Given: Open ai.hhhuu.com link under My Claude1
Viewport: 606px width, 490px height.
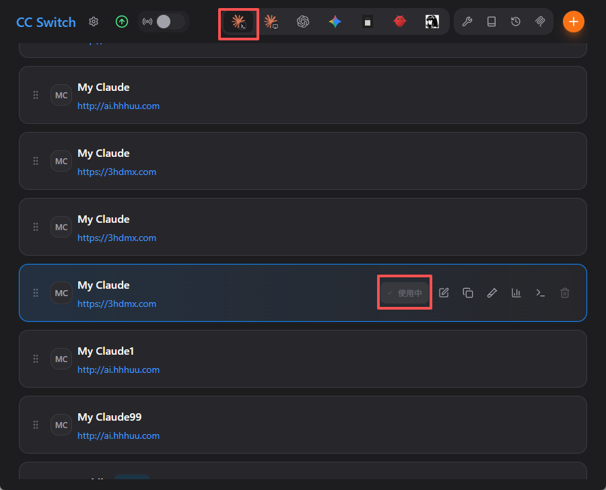Looking at the screenshot, I should (119, 370).
